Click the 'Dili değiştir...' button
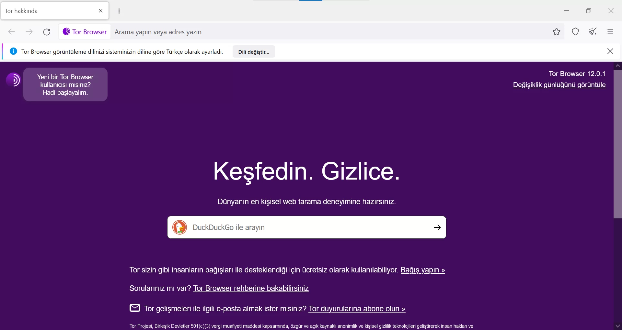This screenshot has width=622, height=330. pyautogui.click(x=254, y=52)
